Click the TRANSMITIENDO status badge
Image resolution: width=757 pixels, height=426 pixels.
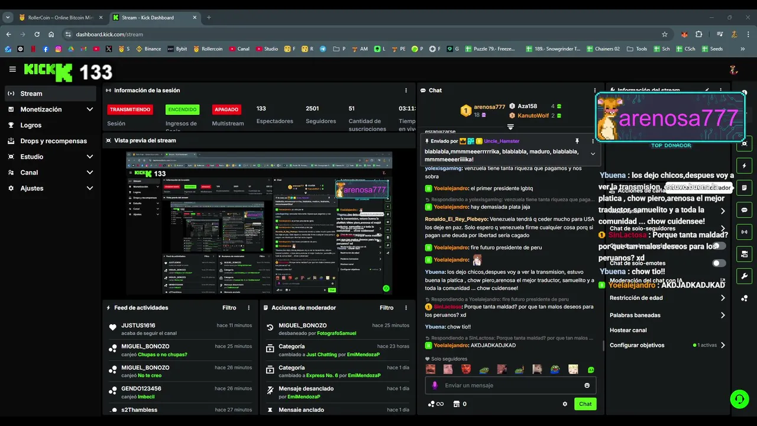(130, 109)
